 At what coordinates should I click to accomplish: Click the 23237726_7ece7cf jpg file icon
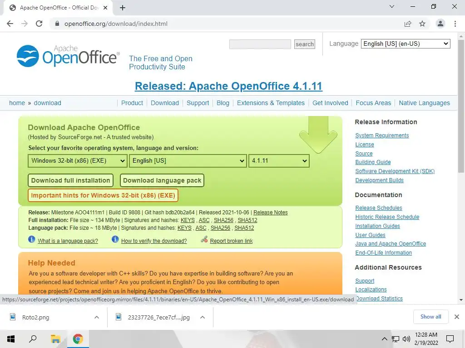point(119,317)
